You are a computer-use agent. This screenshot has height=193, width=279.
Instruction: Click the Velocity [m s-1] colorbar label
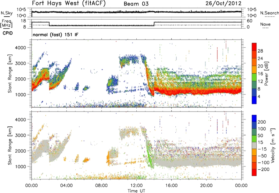[273, 145]
